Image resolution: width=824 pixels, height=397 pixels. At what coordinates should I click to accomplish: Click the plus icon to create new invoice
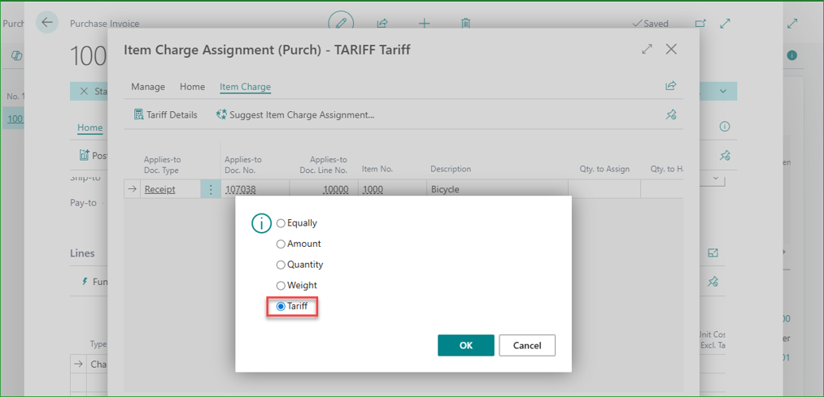pyautogui.click(x=424, y=23)
